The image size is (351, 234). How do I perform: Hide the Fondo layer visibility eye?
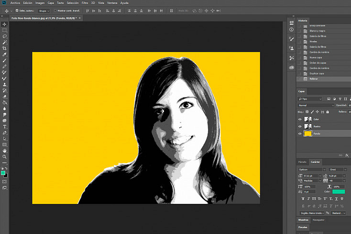tap(300, 134)
